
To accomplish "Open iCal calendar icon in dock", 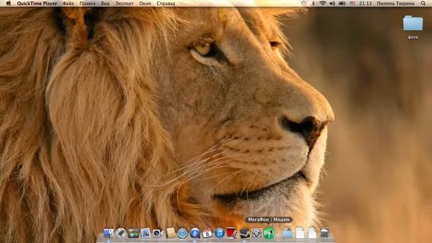I will [x=207, y=233].
